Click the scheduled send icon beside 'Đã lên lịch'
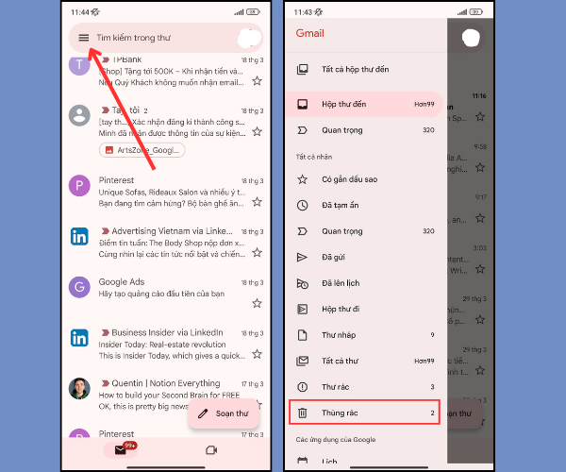 pos(302,284)
